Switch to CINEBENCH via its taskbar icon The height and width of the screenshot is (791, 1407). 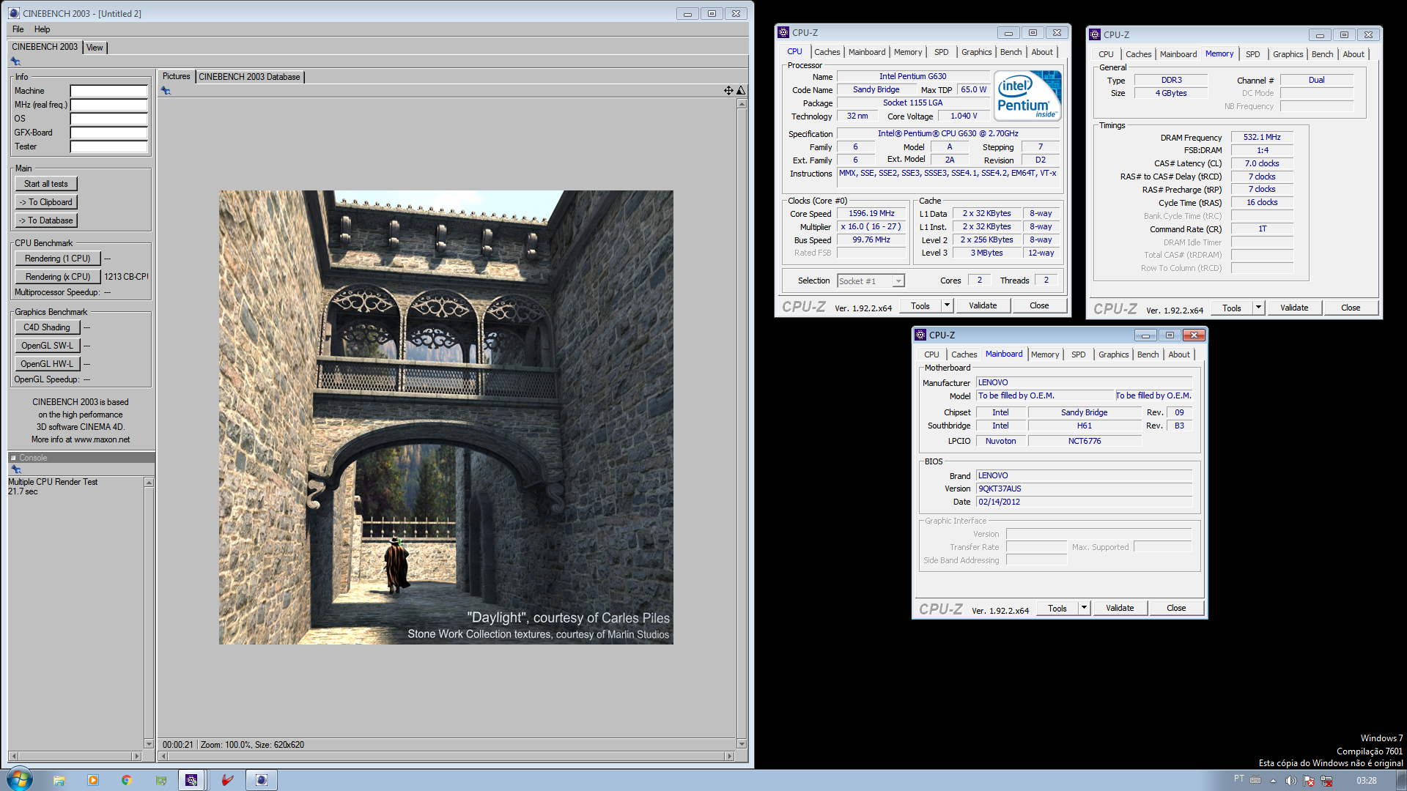click(x=262, y=780)
